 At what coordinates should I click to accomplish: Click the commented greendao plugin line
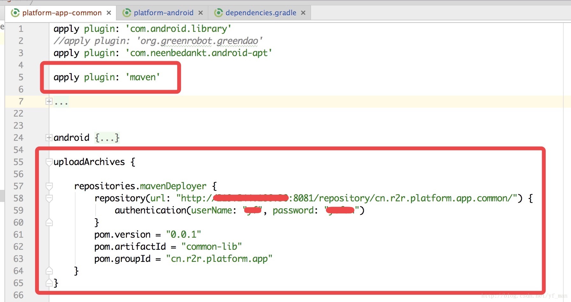pos(158,41)
